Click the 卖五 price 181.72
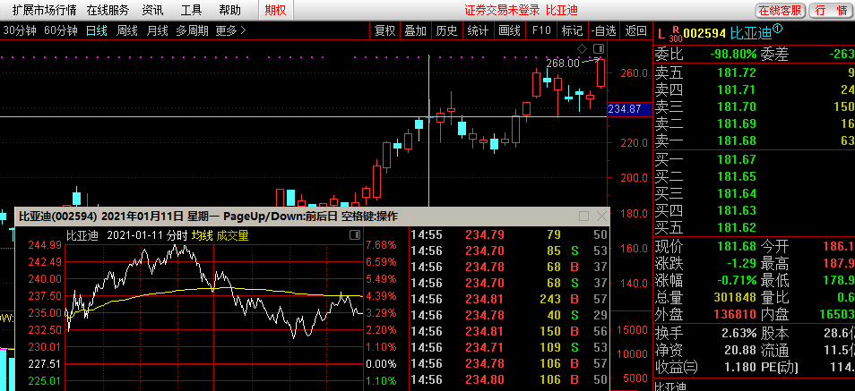Image resolution: width=855 pixels, height=391 pixels. 737,72
